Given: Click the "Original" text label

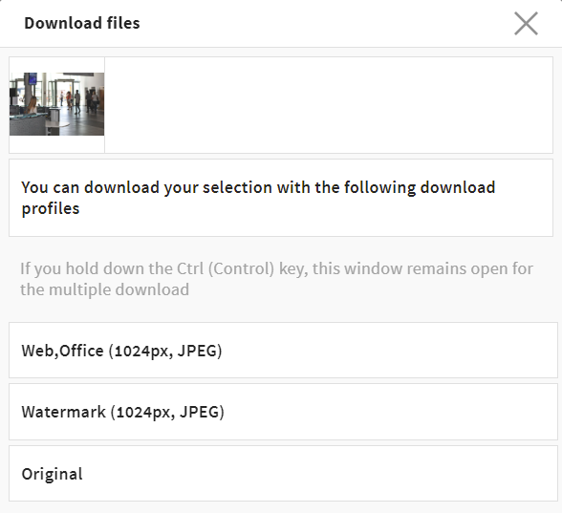Looking at the screenshot, I should click(53, 474).
